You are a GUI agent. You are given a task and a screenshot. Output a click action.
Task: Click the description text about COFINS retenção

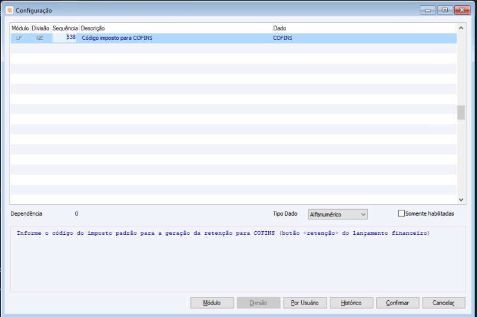pyautogui.click(x=223, y=233)
